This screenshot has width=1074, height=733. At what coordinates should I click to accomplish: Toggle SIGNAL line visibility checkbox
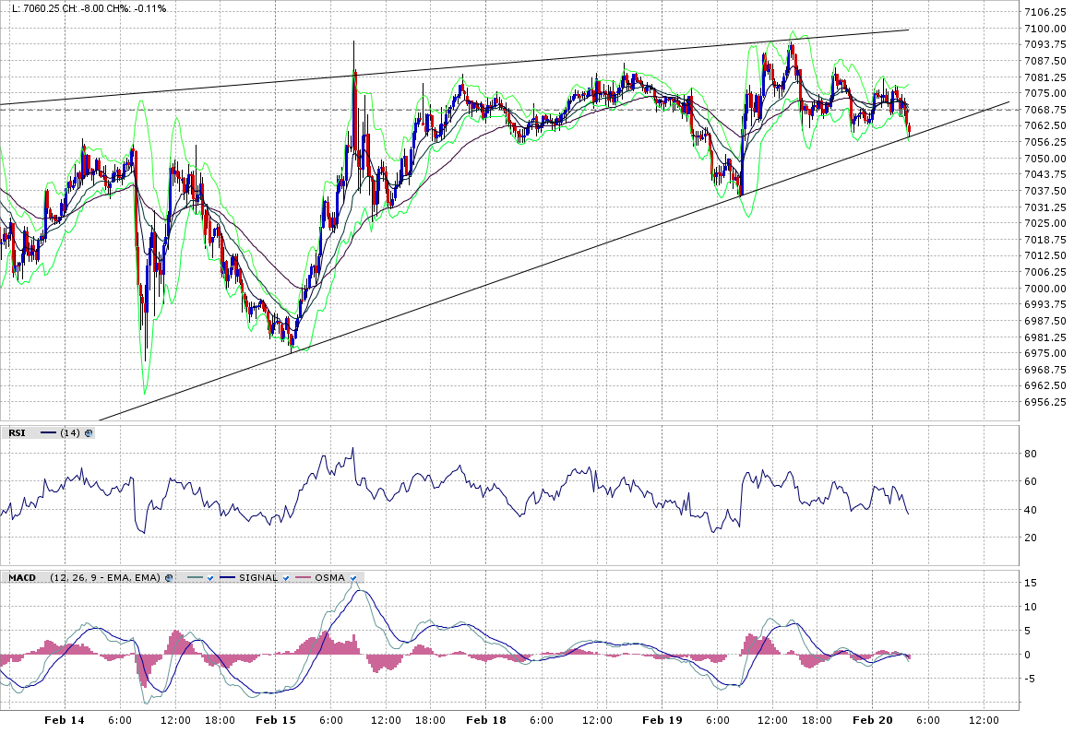pyautogui.click(x=286, y=578)
